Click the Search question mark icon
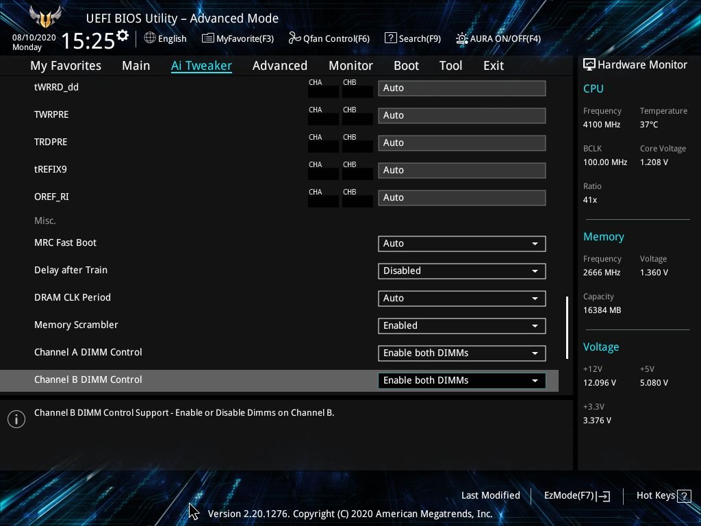Screen dimensions: 701x526 390,38
